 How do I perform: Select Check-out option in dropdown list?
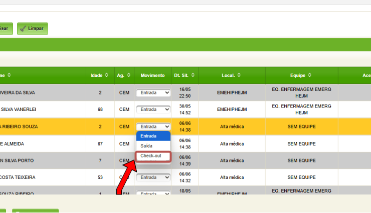pos(153,156)
